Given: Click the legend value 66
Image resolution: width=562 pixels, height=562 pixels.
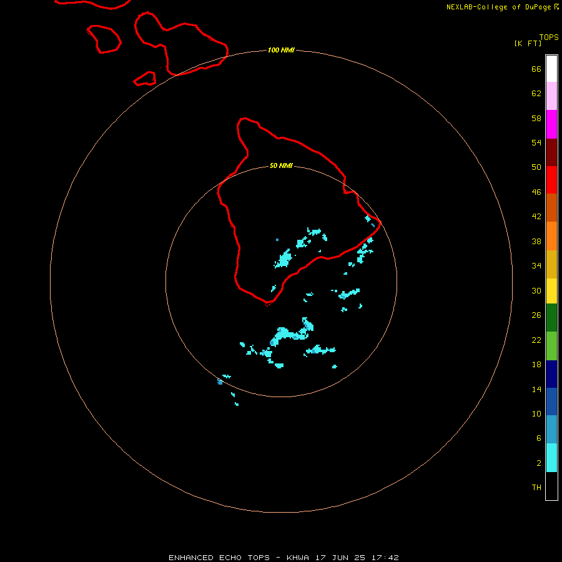Looking at the screenshot, I should [x=536, y=69].
